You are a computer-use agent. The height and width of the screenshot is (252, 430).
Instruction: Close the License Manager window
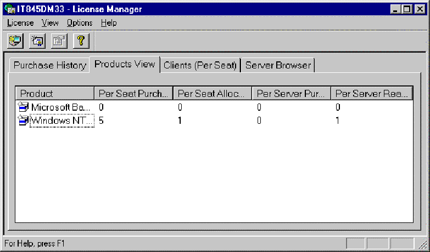pyautogui.click(x=420, y=9)
